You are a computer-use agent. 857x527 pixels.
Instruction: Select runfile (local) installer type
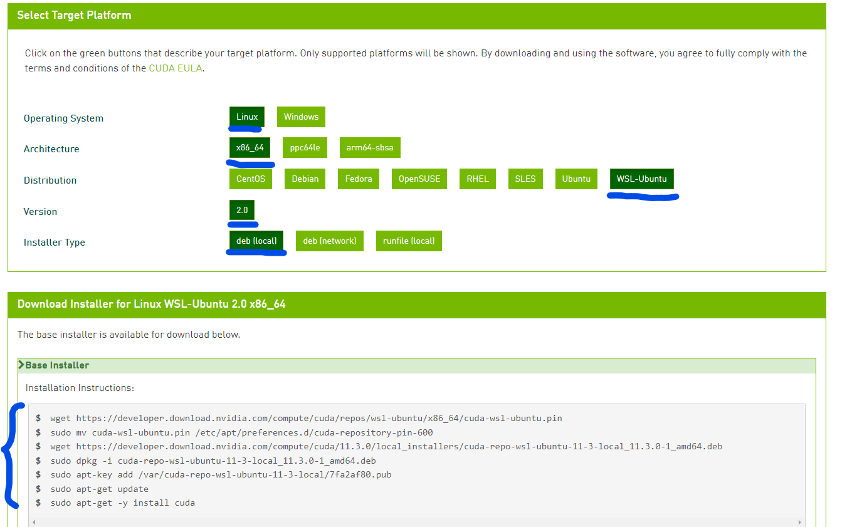pos(409,241)
